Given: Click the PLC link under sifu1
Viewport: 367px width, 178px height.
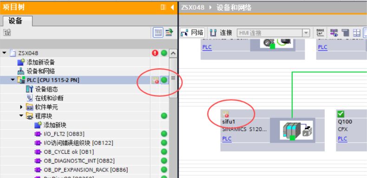Looking at the screenshot, I should 227,138.
